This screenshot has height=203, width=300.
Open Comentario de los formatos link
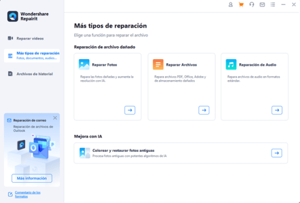(x=28, y=195)
